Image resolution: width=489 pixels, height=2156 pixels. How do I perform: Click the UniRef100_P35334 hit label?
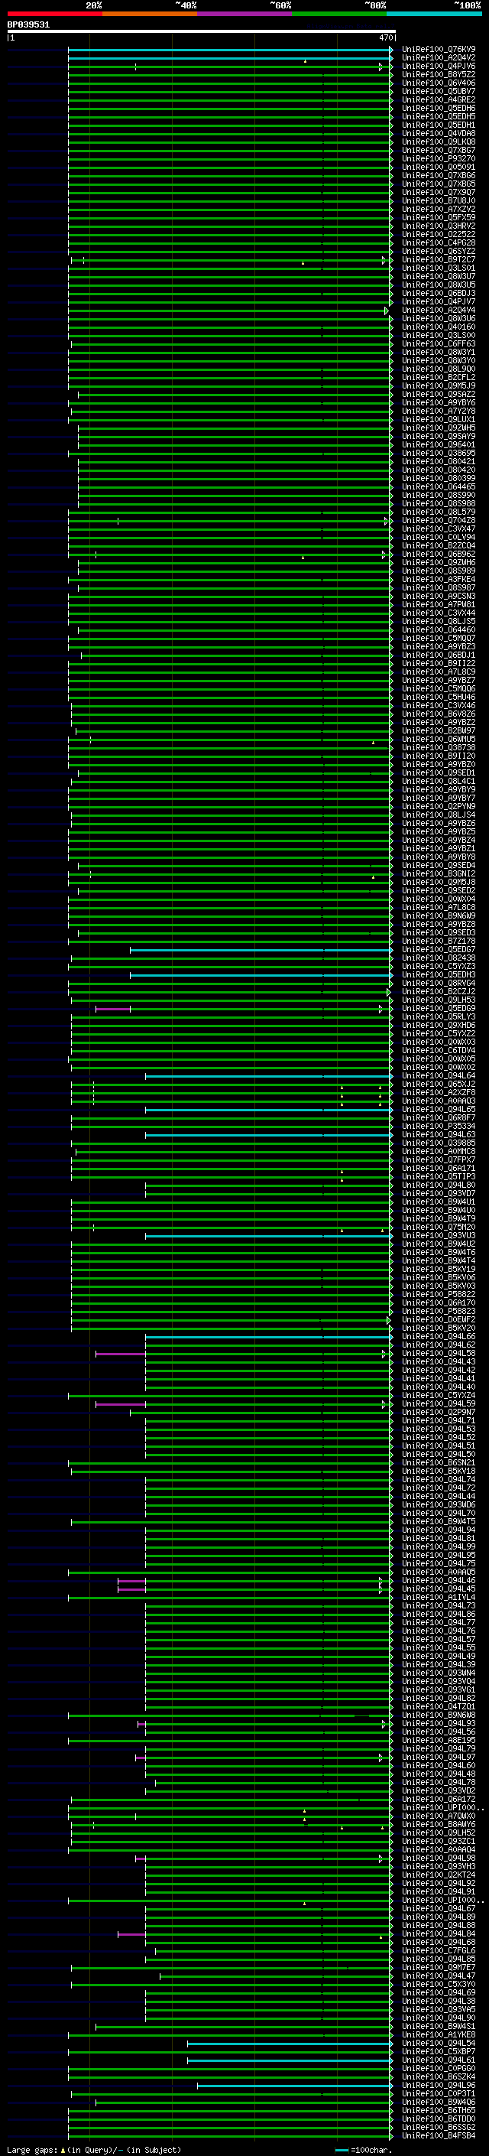point(439,1127)
